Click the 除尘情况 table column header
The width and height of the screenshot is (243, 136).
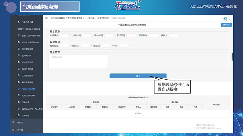click(x=216, y=105)
